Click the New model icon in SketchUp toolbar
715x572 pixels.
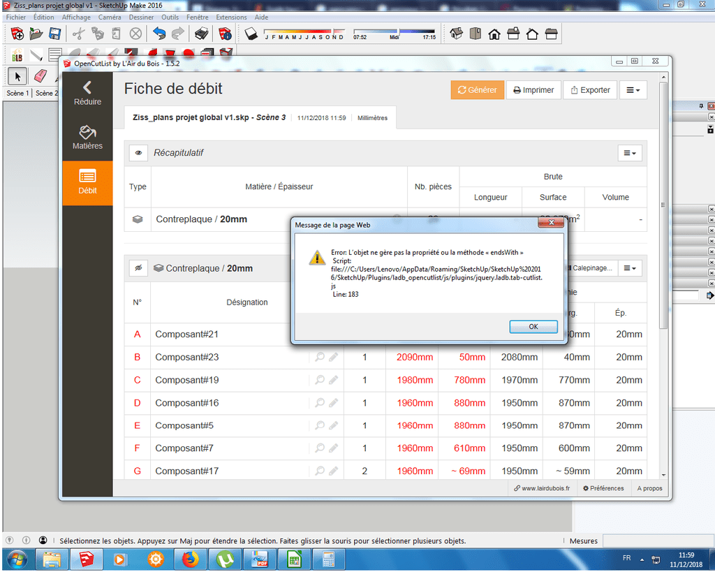[17, 34]
